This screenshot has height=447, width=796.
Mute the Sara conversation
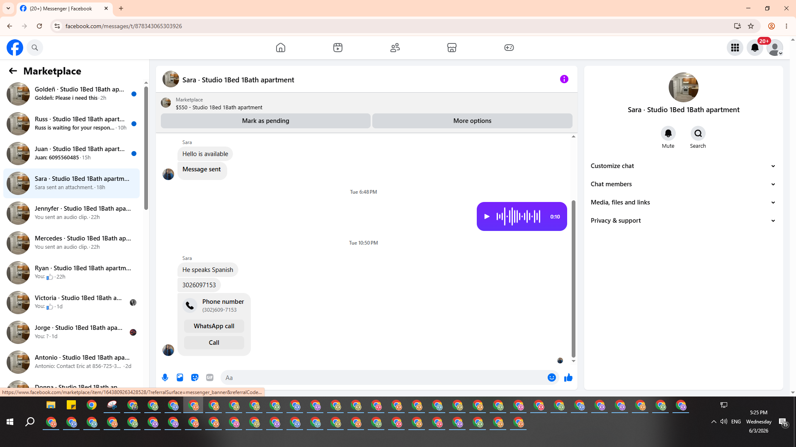[x=668, y=133]
